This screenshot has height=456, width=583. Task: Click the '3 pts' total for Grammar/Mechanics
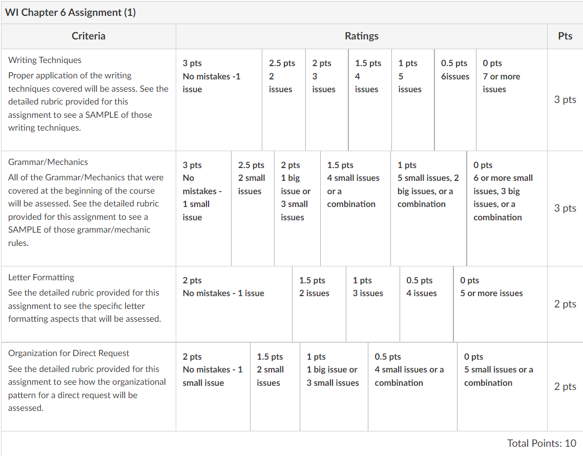(565, 209)
